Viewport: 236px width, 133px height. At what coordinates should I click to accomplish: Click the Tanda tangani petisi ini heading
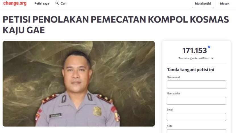(x=191, y=70)
